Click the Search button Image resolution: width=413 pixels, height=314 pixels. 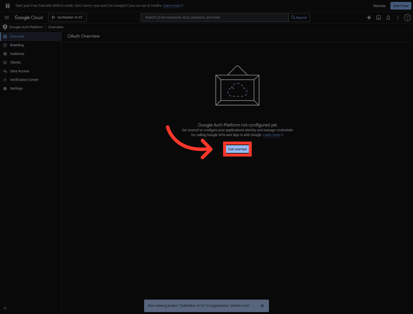tap(299, 17)
